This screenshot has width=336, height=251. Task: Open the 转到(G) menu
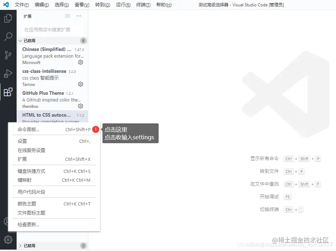(x=103, y=5)
